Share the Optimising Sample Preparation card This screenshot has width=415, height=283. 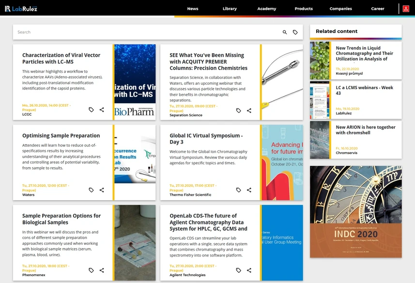102,190
